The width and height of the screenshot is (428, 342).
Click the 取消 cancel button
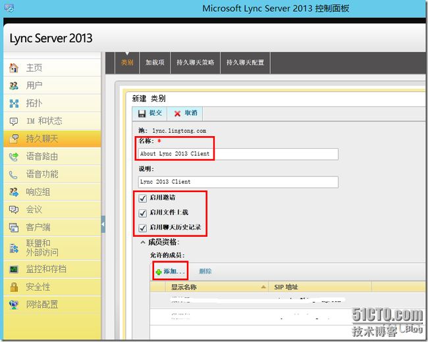(185, 114)
